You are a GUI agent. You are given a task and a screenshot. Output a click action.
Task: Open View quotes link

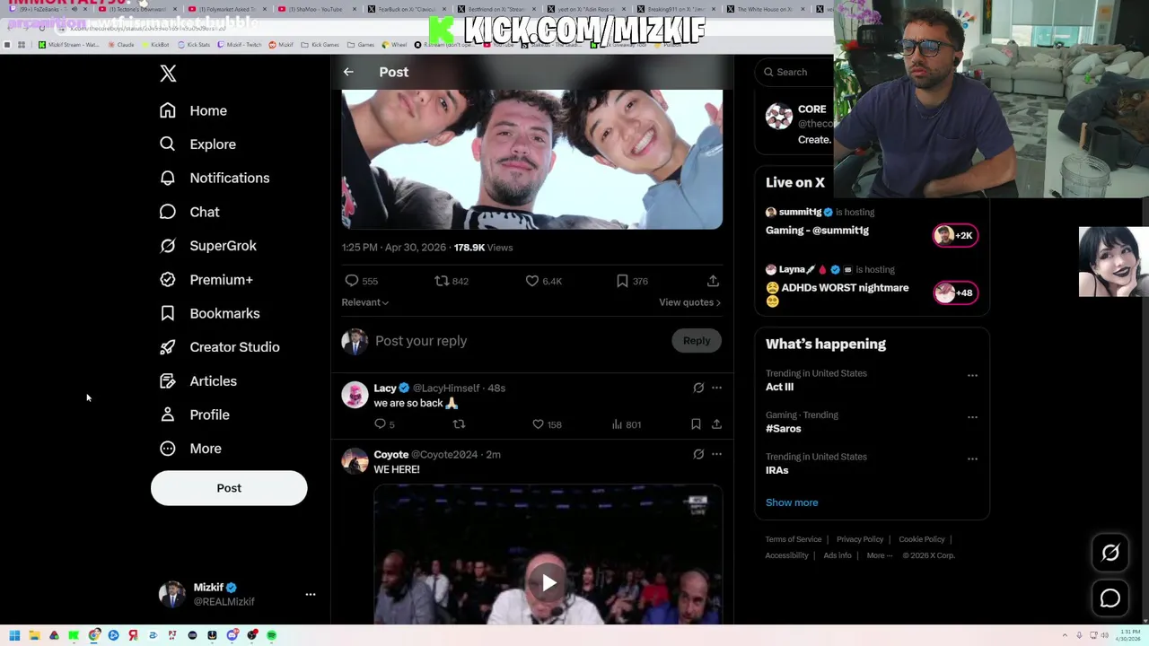[689, 302]
